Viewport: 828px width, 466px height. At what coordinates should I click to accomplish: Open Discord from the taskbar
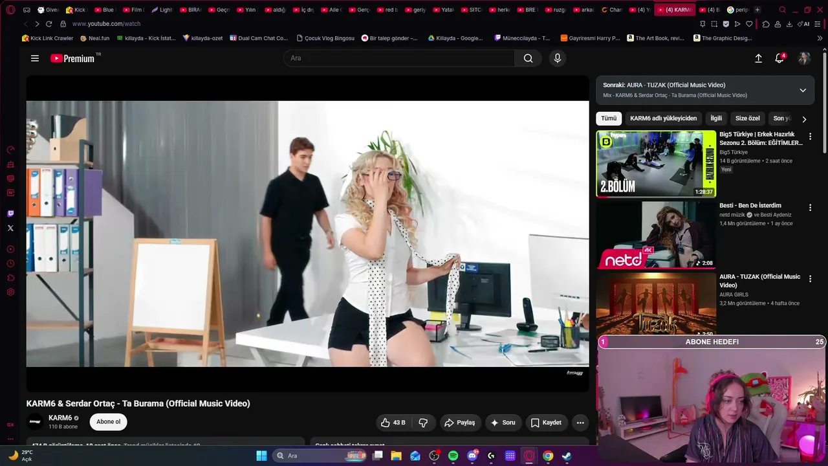coord(472,456)
